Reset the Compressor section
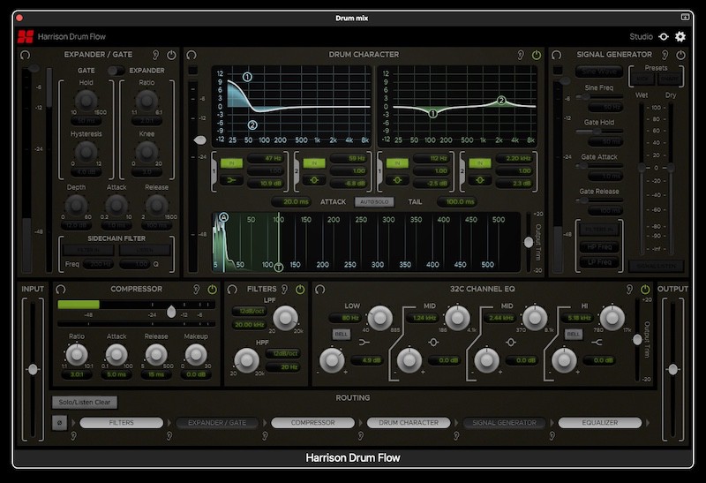706x483 pixels. tap(61, 290)
